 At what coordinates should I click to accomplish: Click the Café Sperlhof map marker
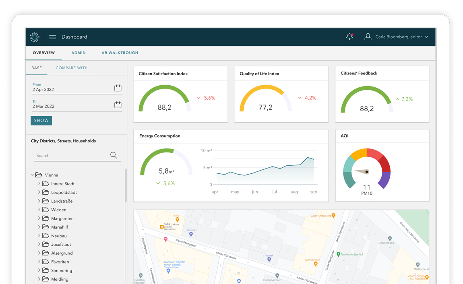pos(316,264)
